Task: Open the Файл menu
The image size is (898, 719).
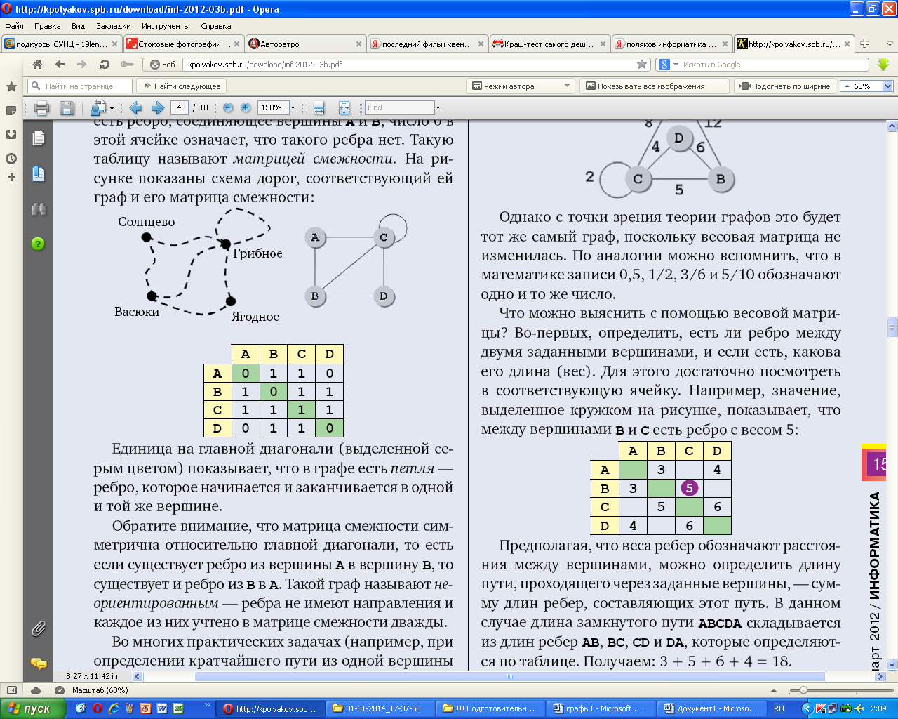Action: [14, 26]
